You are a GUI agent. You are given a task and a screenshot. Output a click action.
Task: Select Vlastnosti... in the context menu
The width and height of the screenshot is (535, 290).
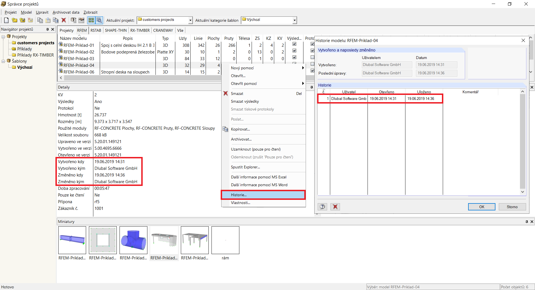[263, 203]
